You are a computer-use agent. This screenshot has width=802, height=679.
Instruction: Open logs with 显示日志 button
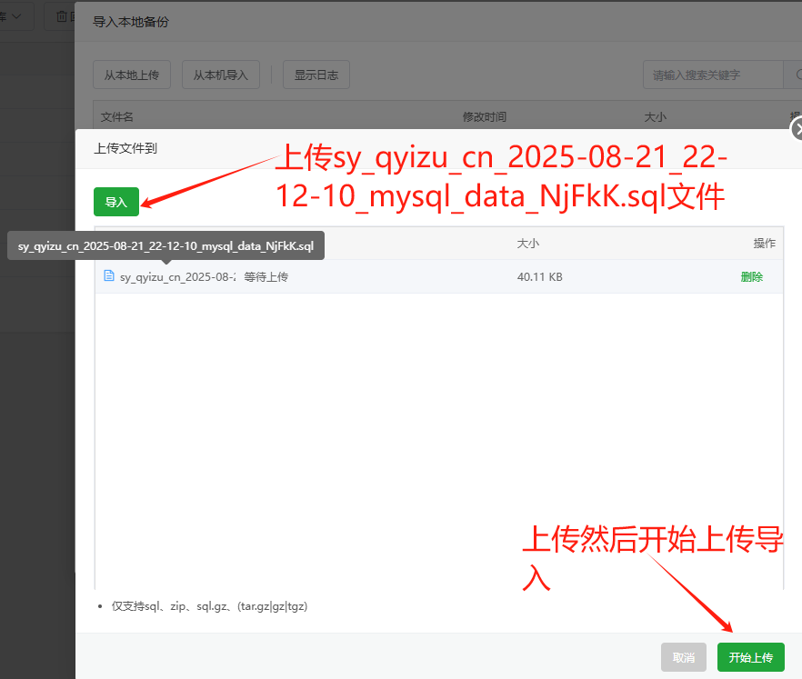[316, 75]
